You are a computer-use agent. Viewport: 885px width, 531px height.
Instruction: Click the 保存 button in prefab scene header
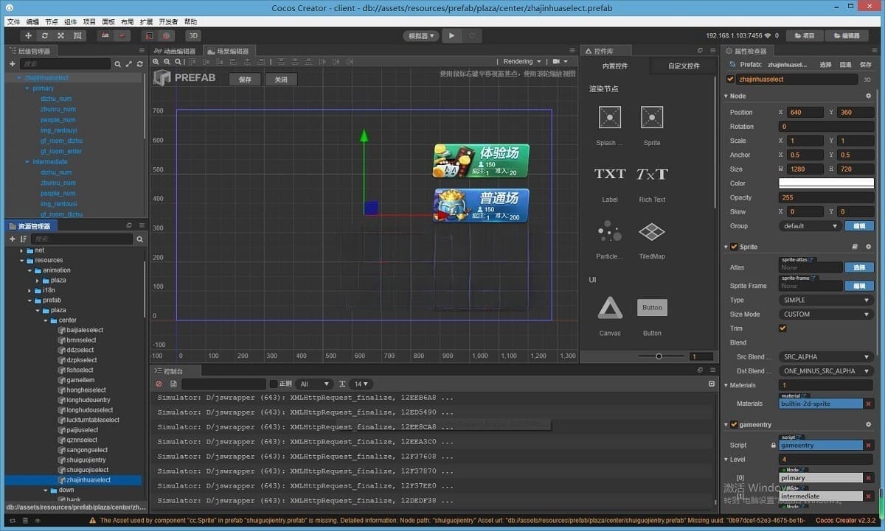point(245,80)
